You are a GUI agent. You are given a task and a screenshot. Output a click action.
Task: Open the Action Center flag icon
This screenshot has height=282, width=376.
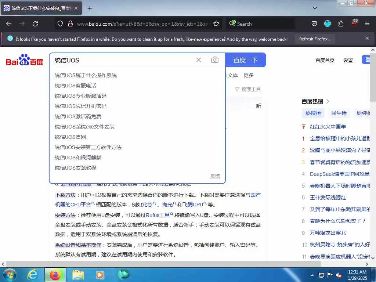(x=330, y=275)
